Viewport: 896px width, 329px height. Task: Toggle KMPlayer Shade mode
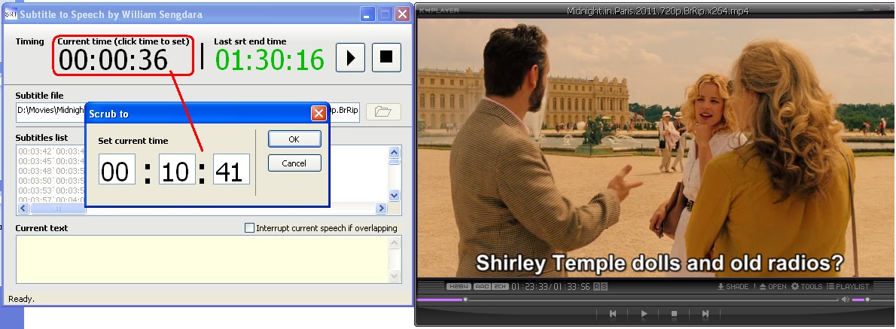733,286
